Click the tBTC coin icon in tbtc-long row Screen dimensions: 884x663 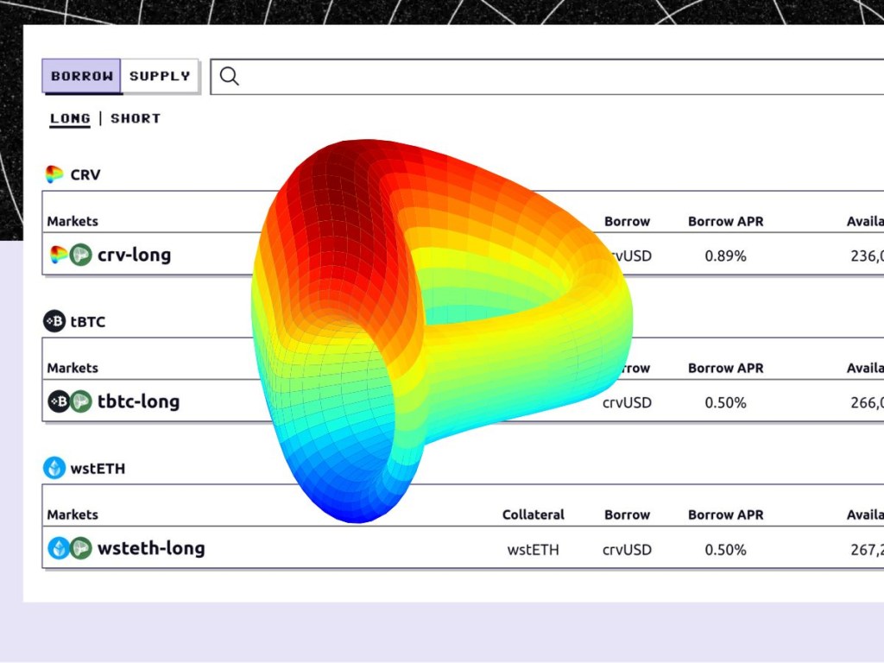59,401
